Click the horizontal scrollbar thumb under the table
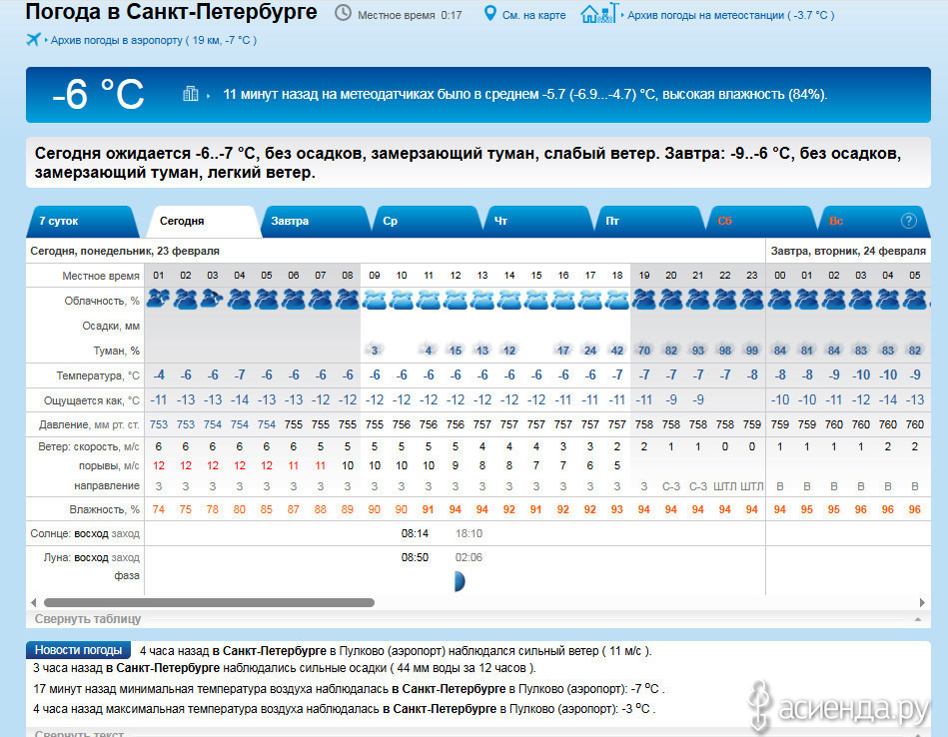The image size is (948, 737). (x=208, y=603)
